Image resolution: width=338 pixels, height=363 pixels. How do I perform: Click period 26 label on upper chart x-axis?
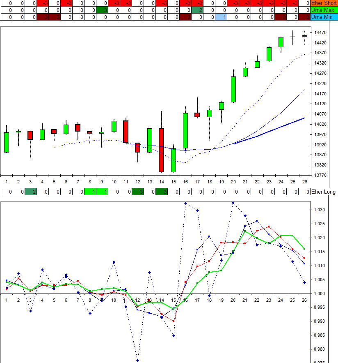coord(304,181)
